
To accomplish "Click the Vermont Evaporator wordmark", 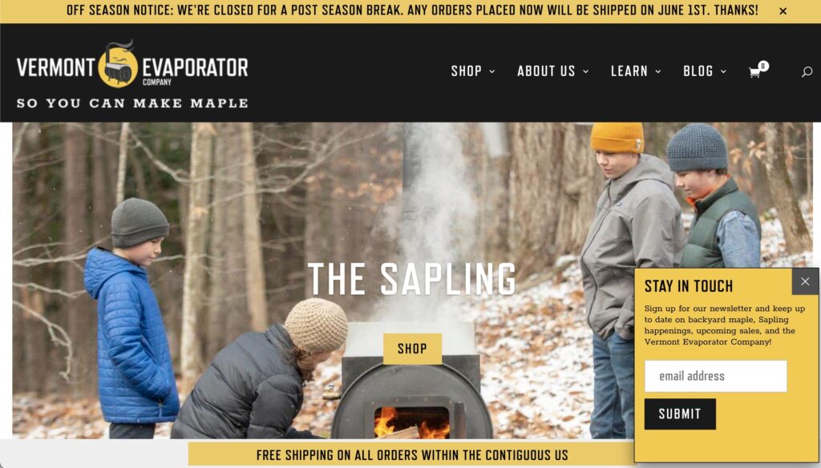I will click(x=132, y=68).
